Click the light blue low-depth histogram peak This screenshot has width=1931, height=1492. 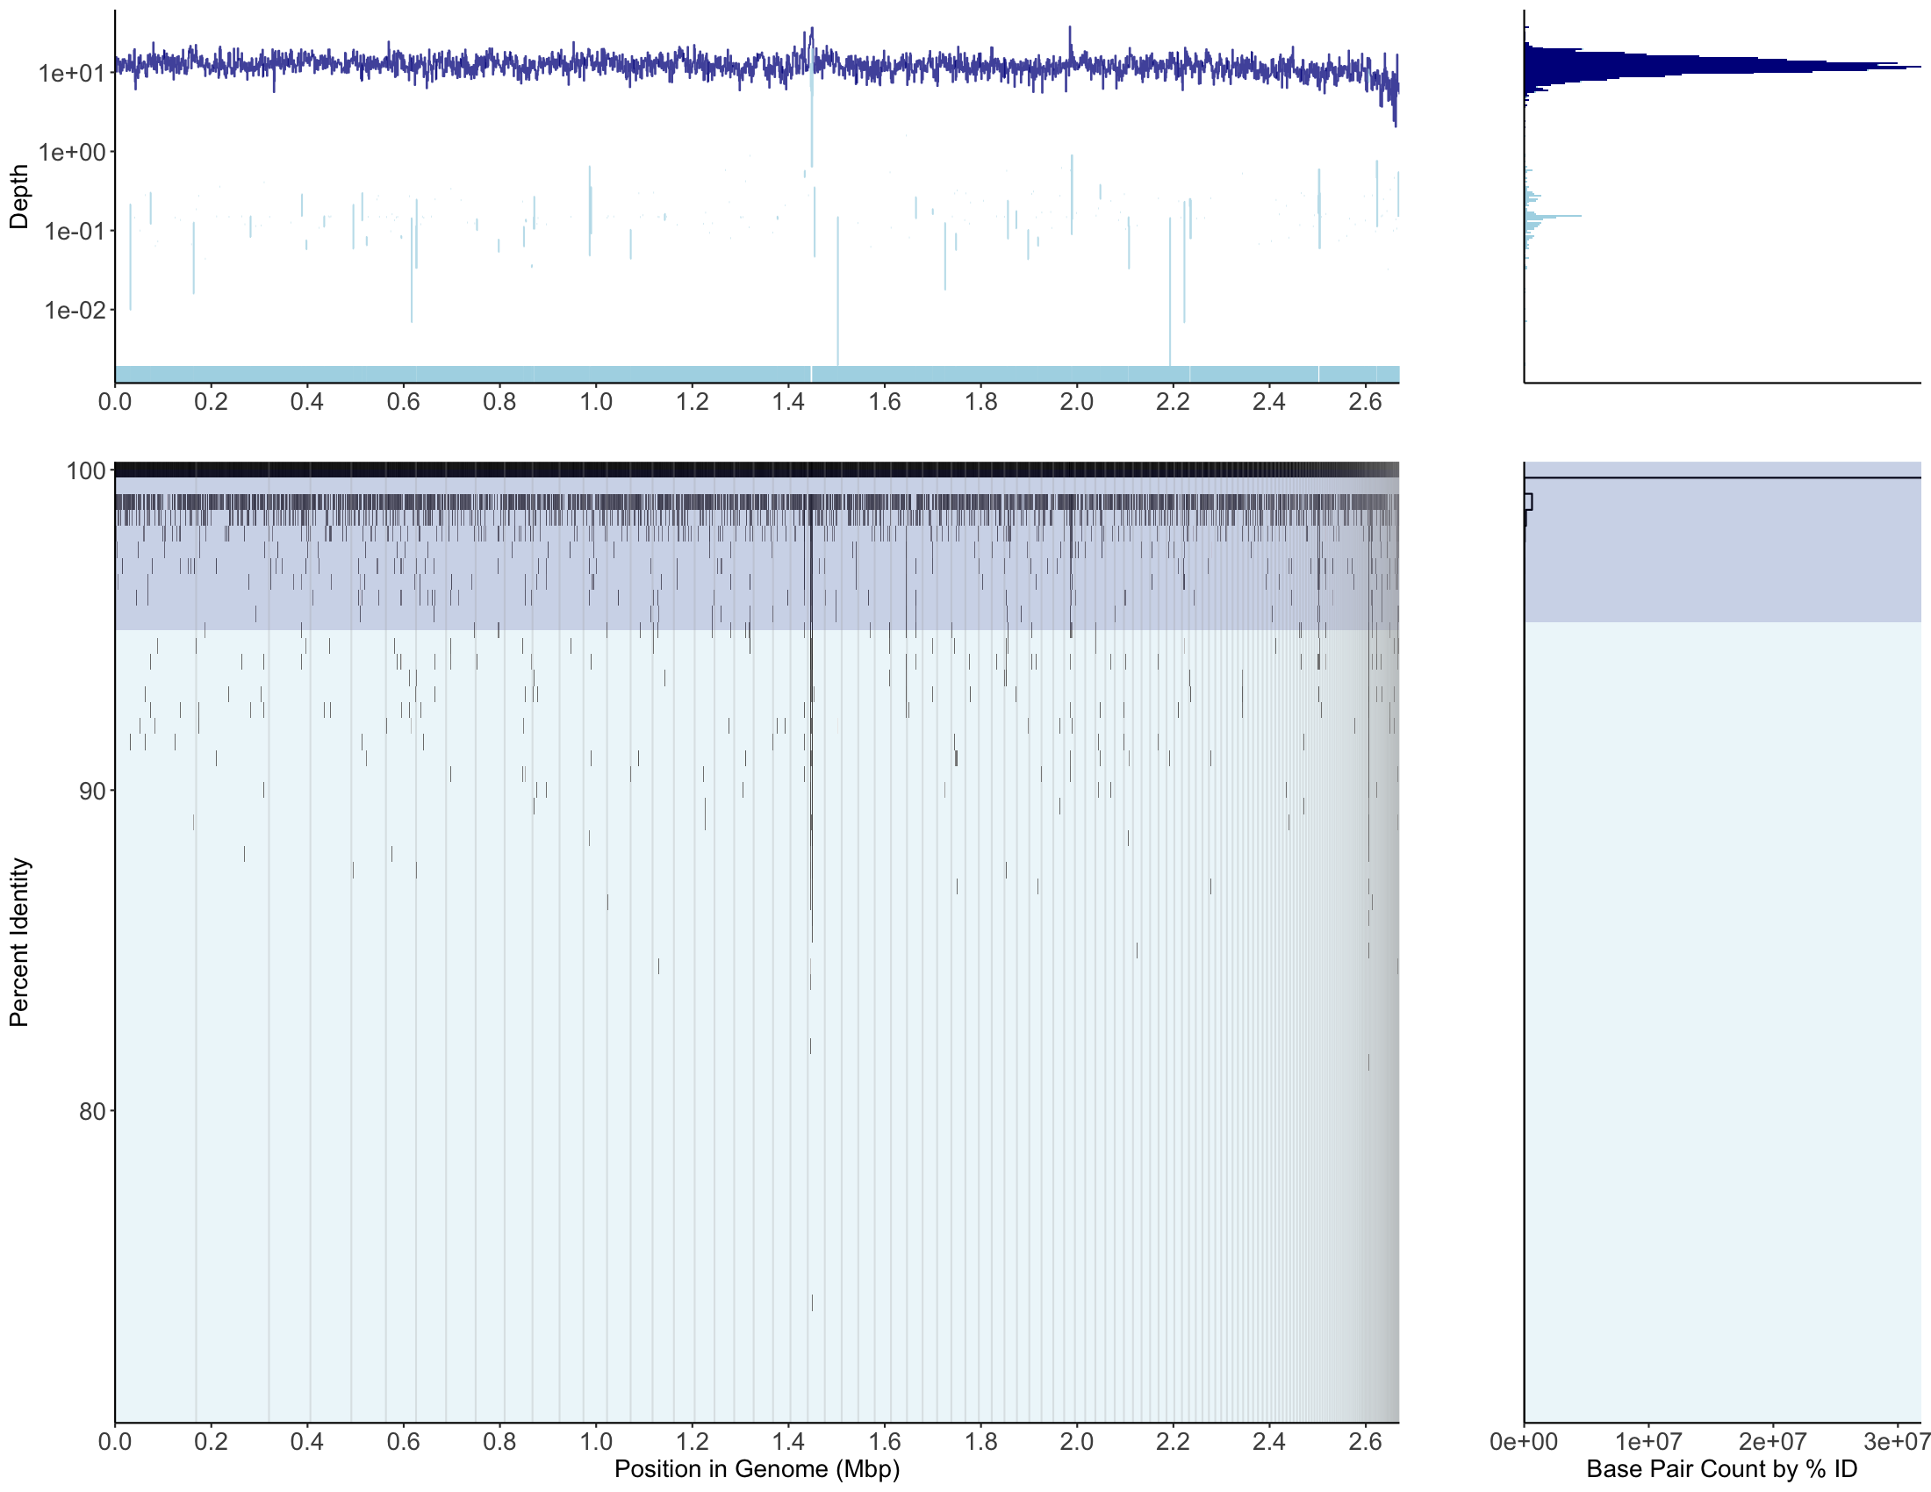pos(1552,216)
